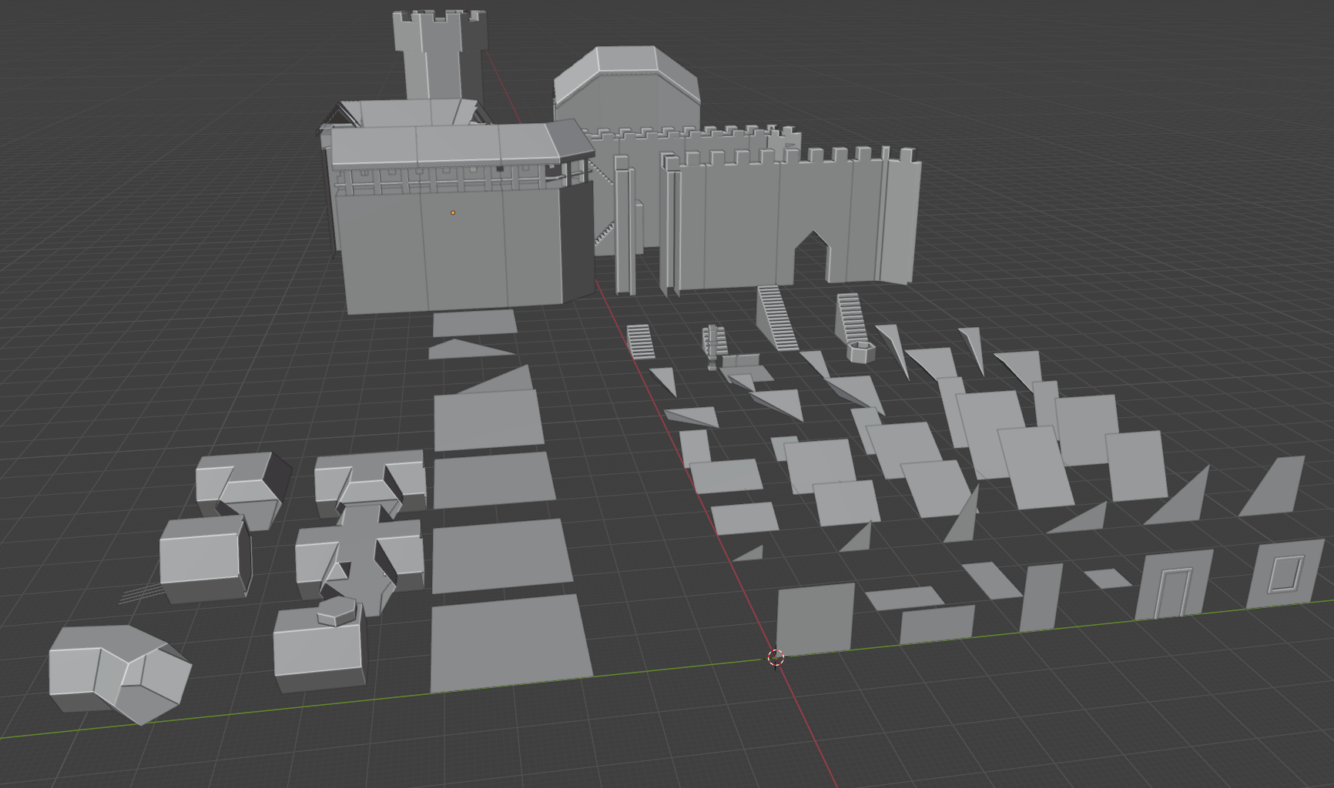Click the 3D cursor at axis intersection
This screenshot has width=1334, height=788.
[776, 658]
